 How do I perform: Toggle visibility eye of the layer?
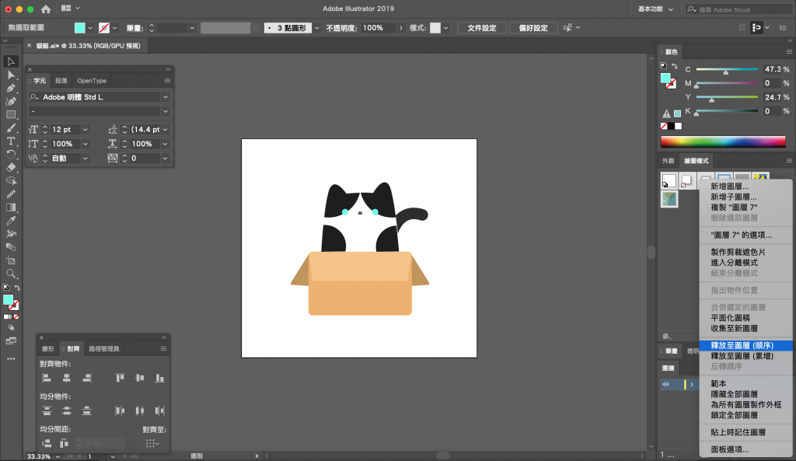[x=665, y=384]
